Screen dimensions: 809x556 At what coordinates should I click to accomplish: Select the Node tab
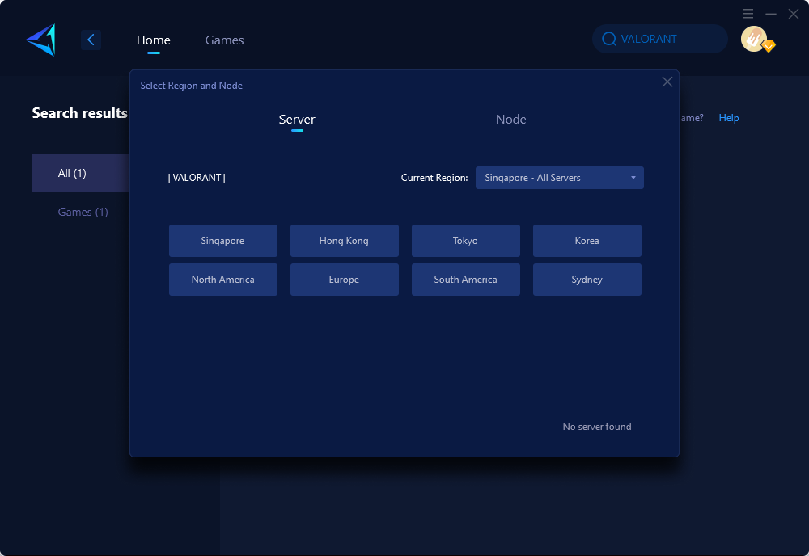(510, 120)
